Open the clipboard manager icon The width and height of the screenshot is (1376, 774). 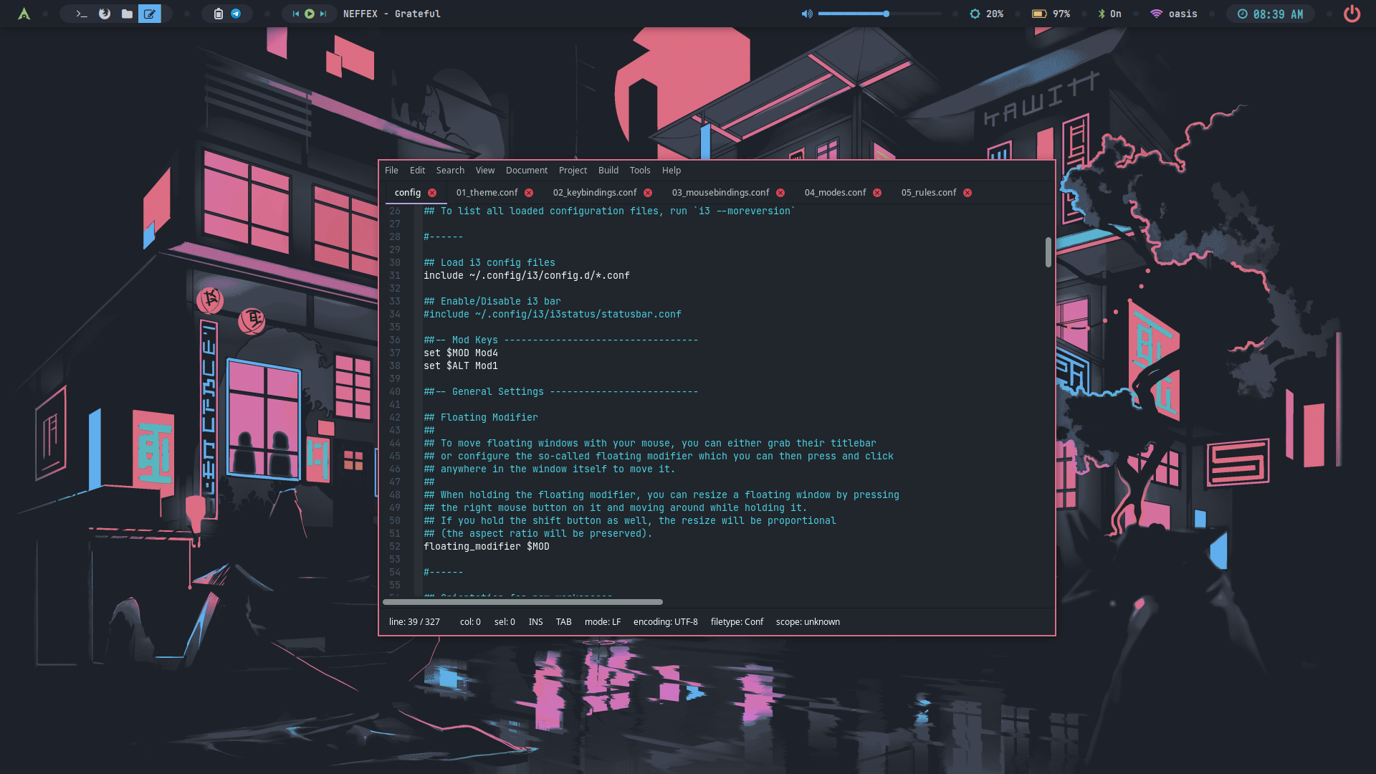tap(219, 14)
